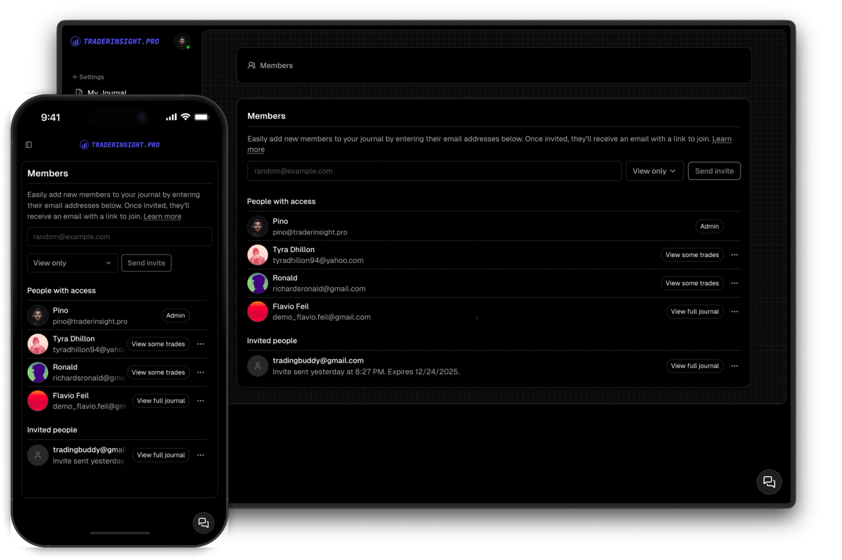Click the email address input field

[434, 170]
